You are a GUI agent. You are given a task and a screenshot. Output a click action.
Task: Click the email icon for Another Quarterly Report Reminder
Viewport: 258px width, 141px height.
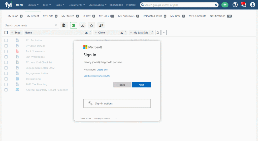point(17,90)
